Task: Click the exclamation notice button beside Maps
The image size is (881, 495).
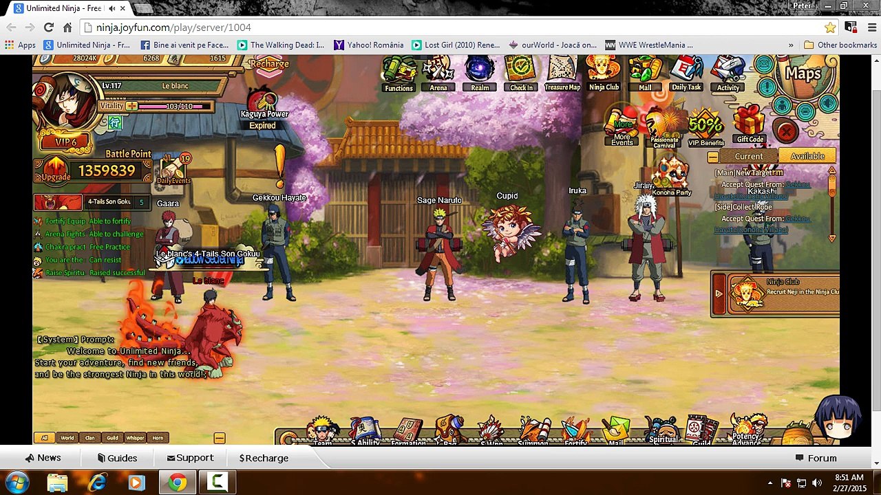Action: [x=767, y=88]
